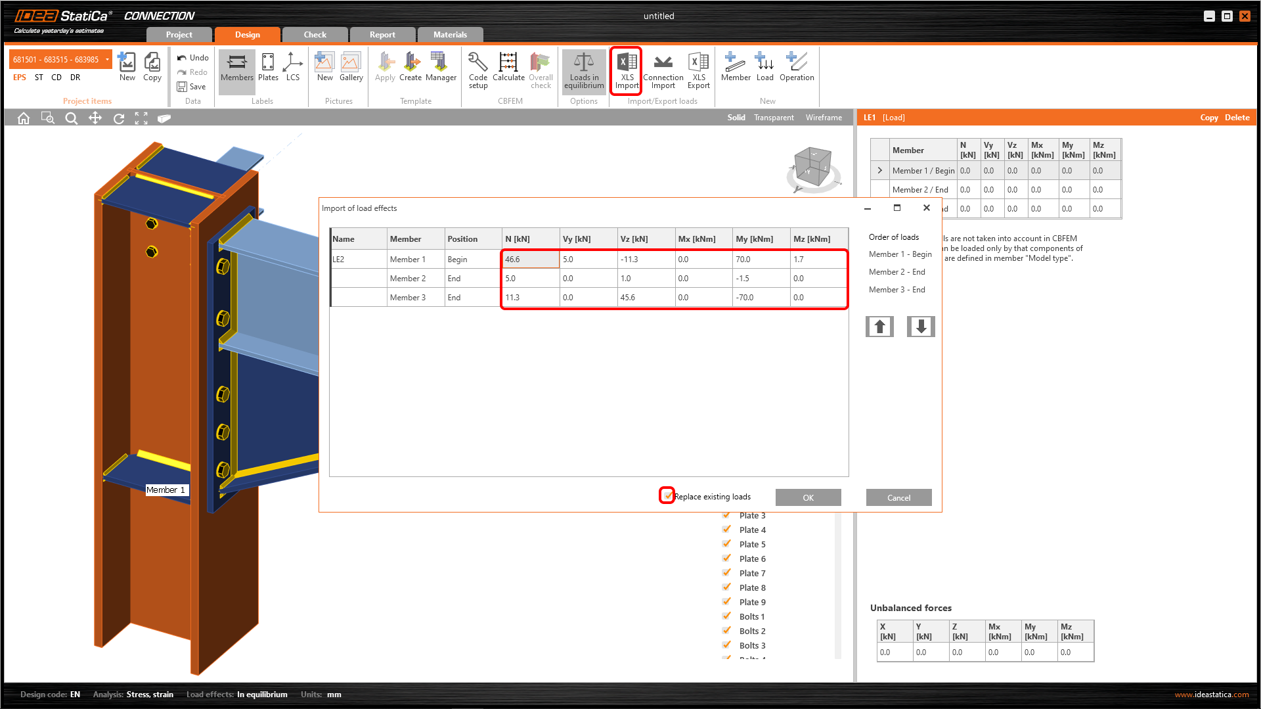Uncheck the Plate 5 visibility checkbox
Viewport: 1261px width, 709px height.
(x=726, y=544)
